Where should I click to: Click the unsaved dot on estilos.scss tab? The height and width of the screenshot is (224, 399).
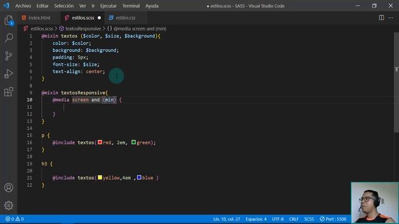pos(99,18)
